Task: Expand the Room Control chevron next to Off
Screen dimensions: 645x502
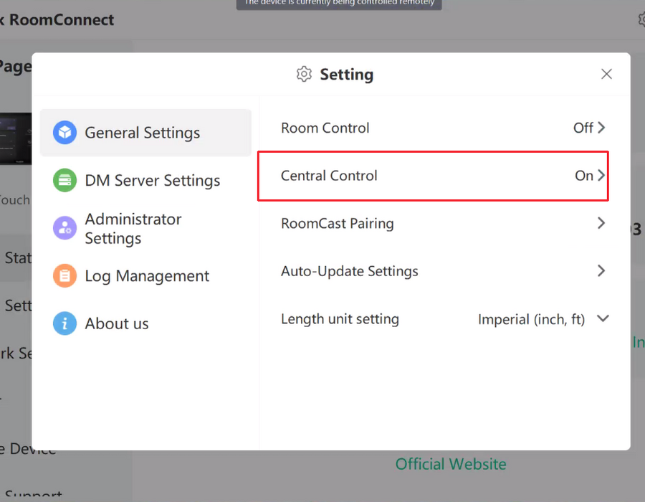Action: 601,128
